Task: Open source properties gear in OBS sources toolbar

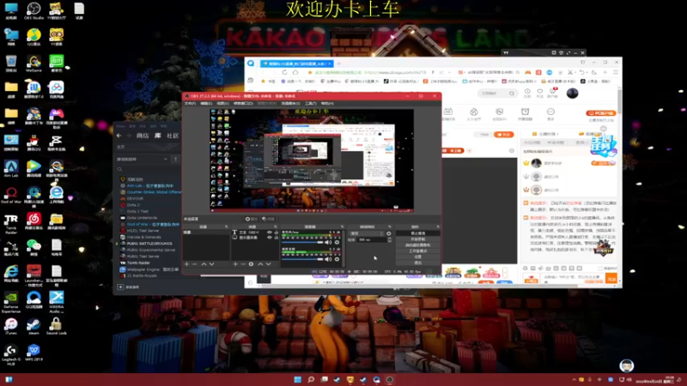Action: (251, 264)
